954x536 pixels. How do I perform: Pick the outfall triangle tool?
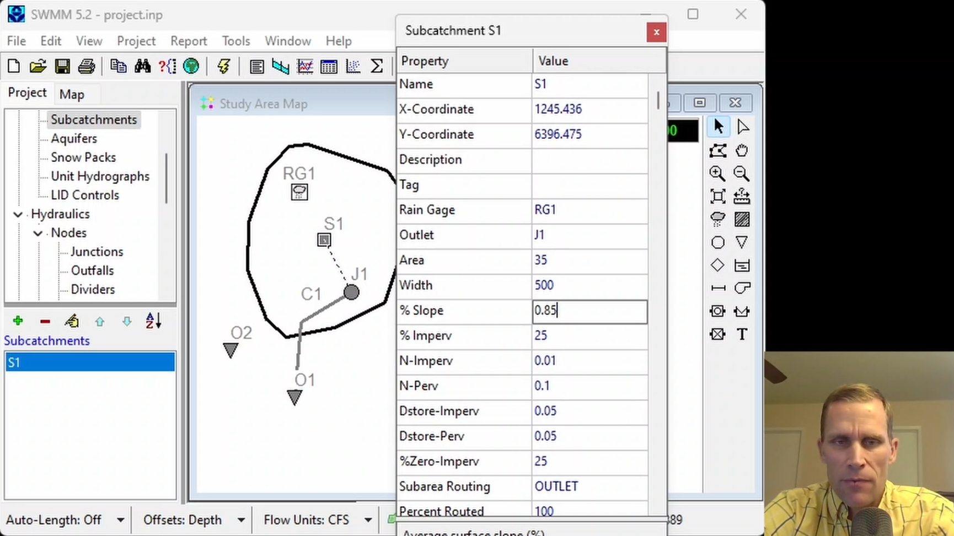[742, 242]
